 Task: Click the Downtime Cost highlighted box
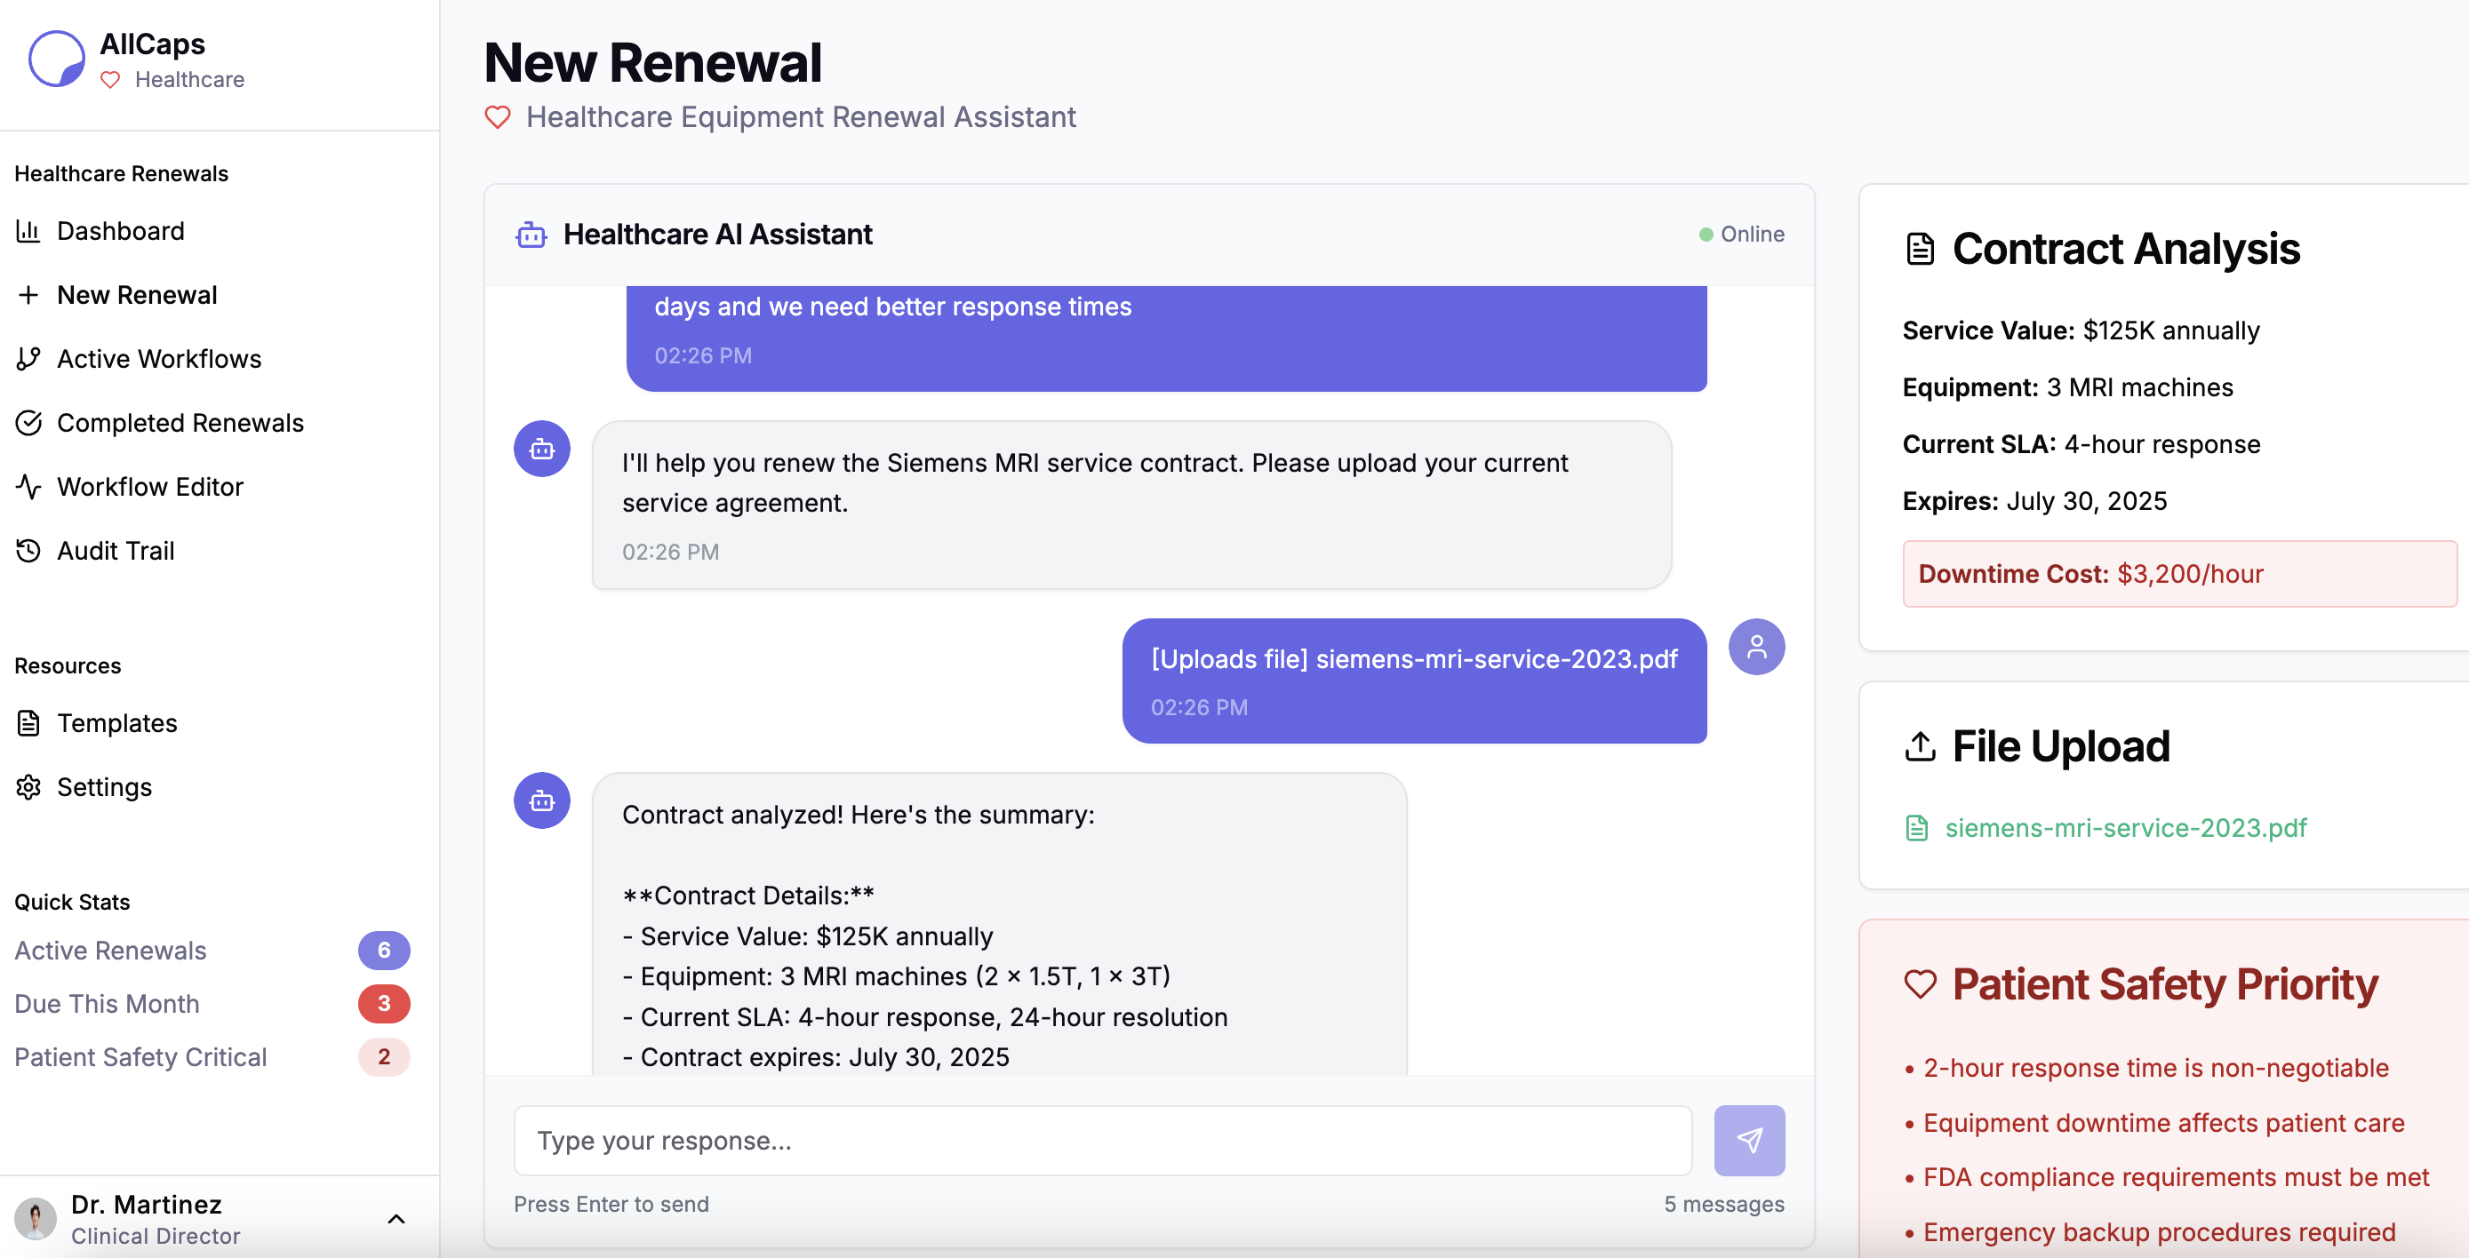pos(2178,574)
